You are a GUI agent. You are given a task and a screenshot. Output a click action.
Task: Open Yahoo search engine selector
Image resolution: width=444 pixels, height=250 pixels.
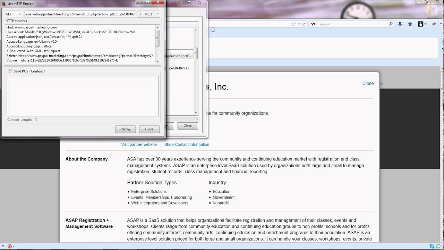pos(314,24)
